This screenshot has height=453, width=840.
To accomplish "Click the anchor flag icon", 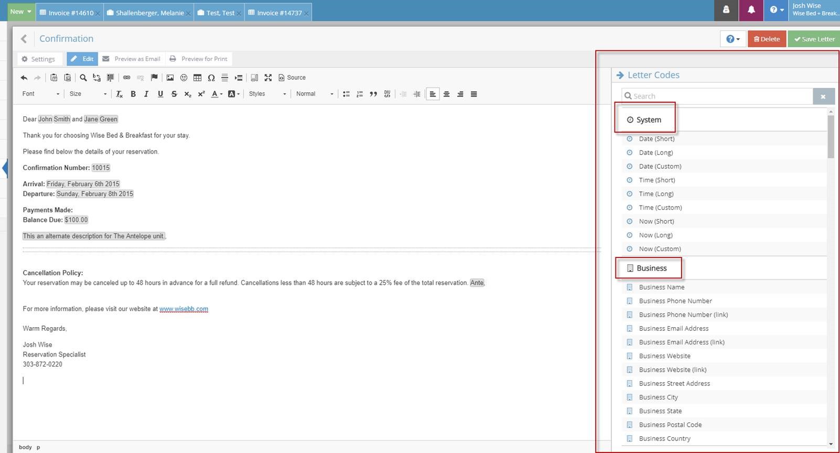I will click(x=154, y=78).
